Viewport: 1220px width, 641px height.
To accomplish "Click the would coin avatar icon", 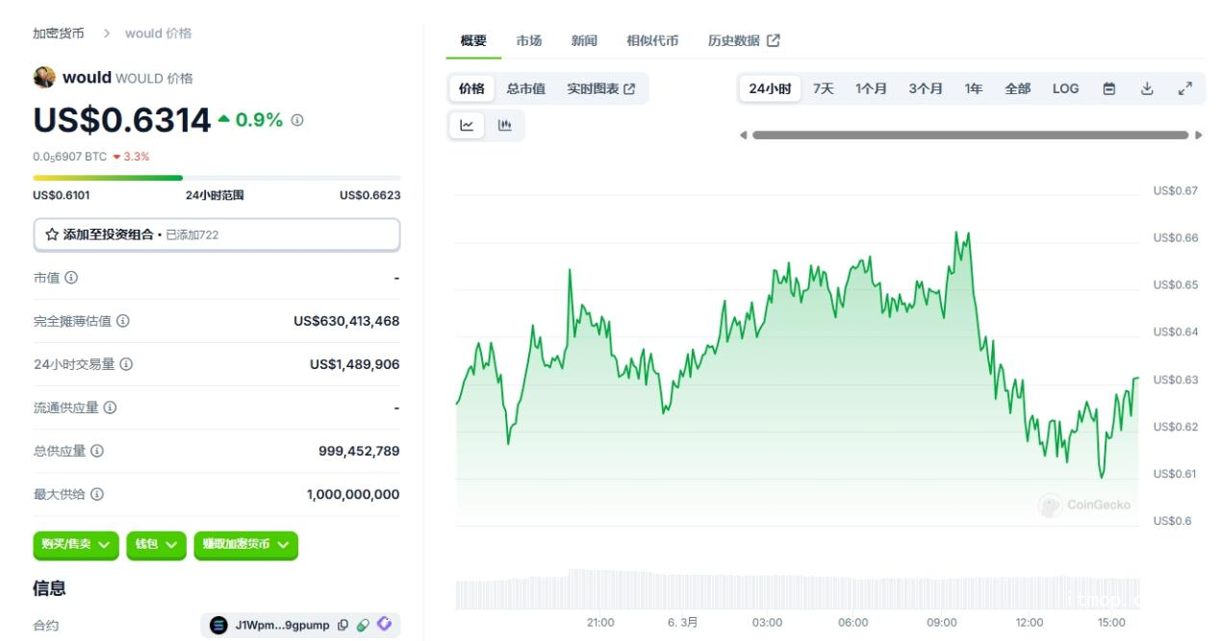I will 44,78.
